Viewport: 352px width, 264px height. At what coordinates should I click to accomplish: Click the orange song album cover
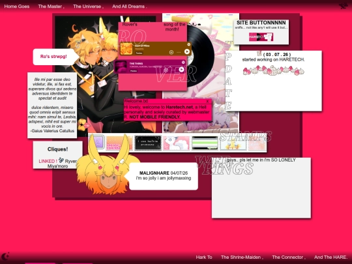(126, 49)
